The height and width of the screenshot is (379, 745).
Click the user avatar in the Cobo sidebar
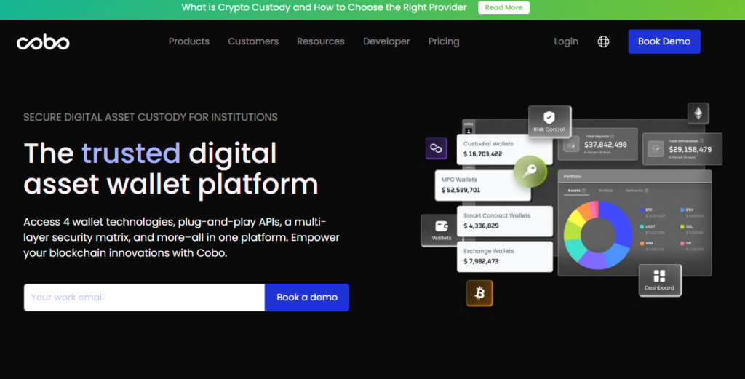tap(469, 132)
